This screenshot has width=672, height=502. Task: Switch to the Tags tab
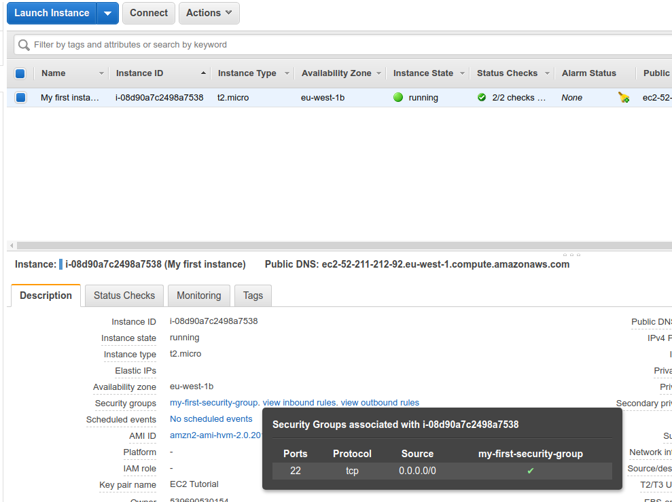point(253,295)
